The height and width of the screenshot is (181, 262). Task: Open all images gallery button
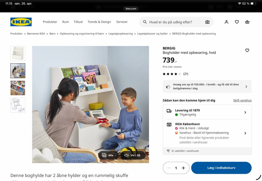click(x=108, y=155)
